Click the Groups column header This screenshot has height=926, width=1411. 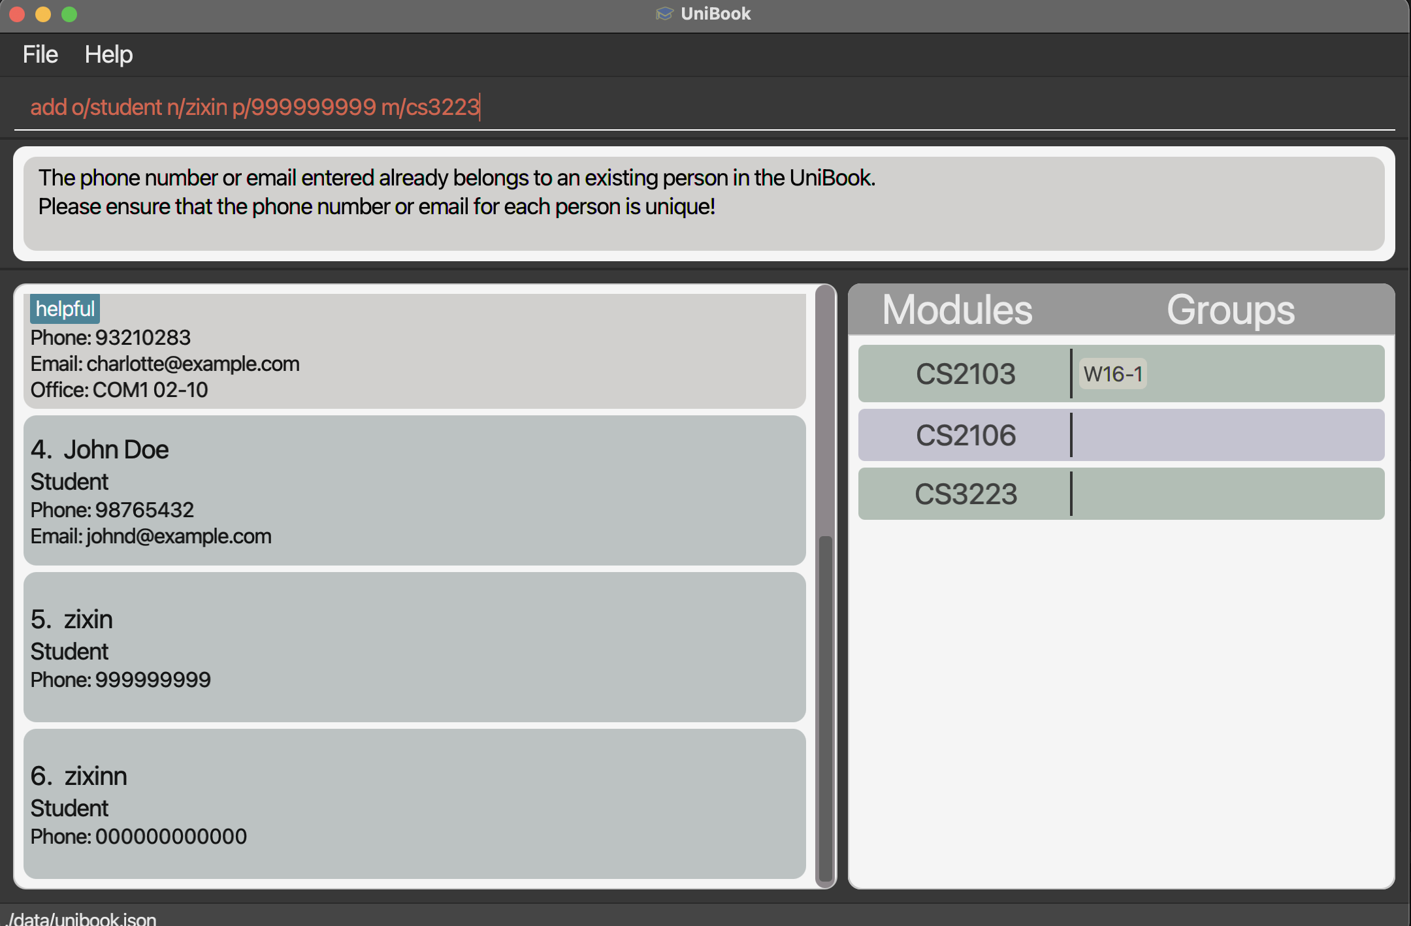point(1230,310)
